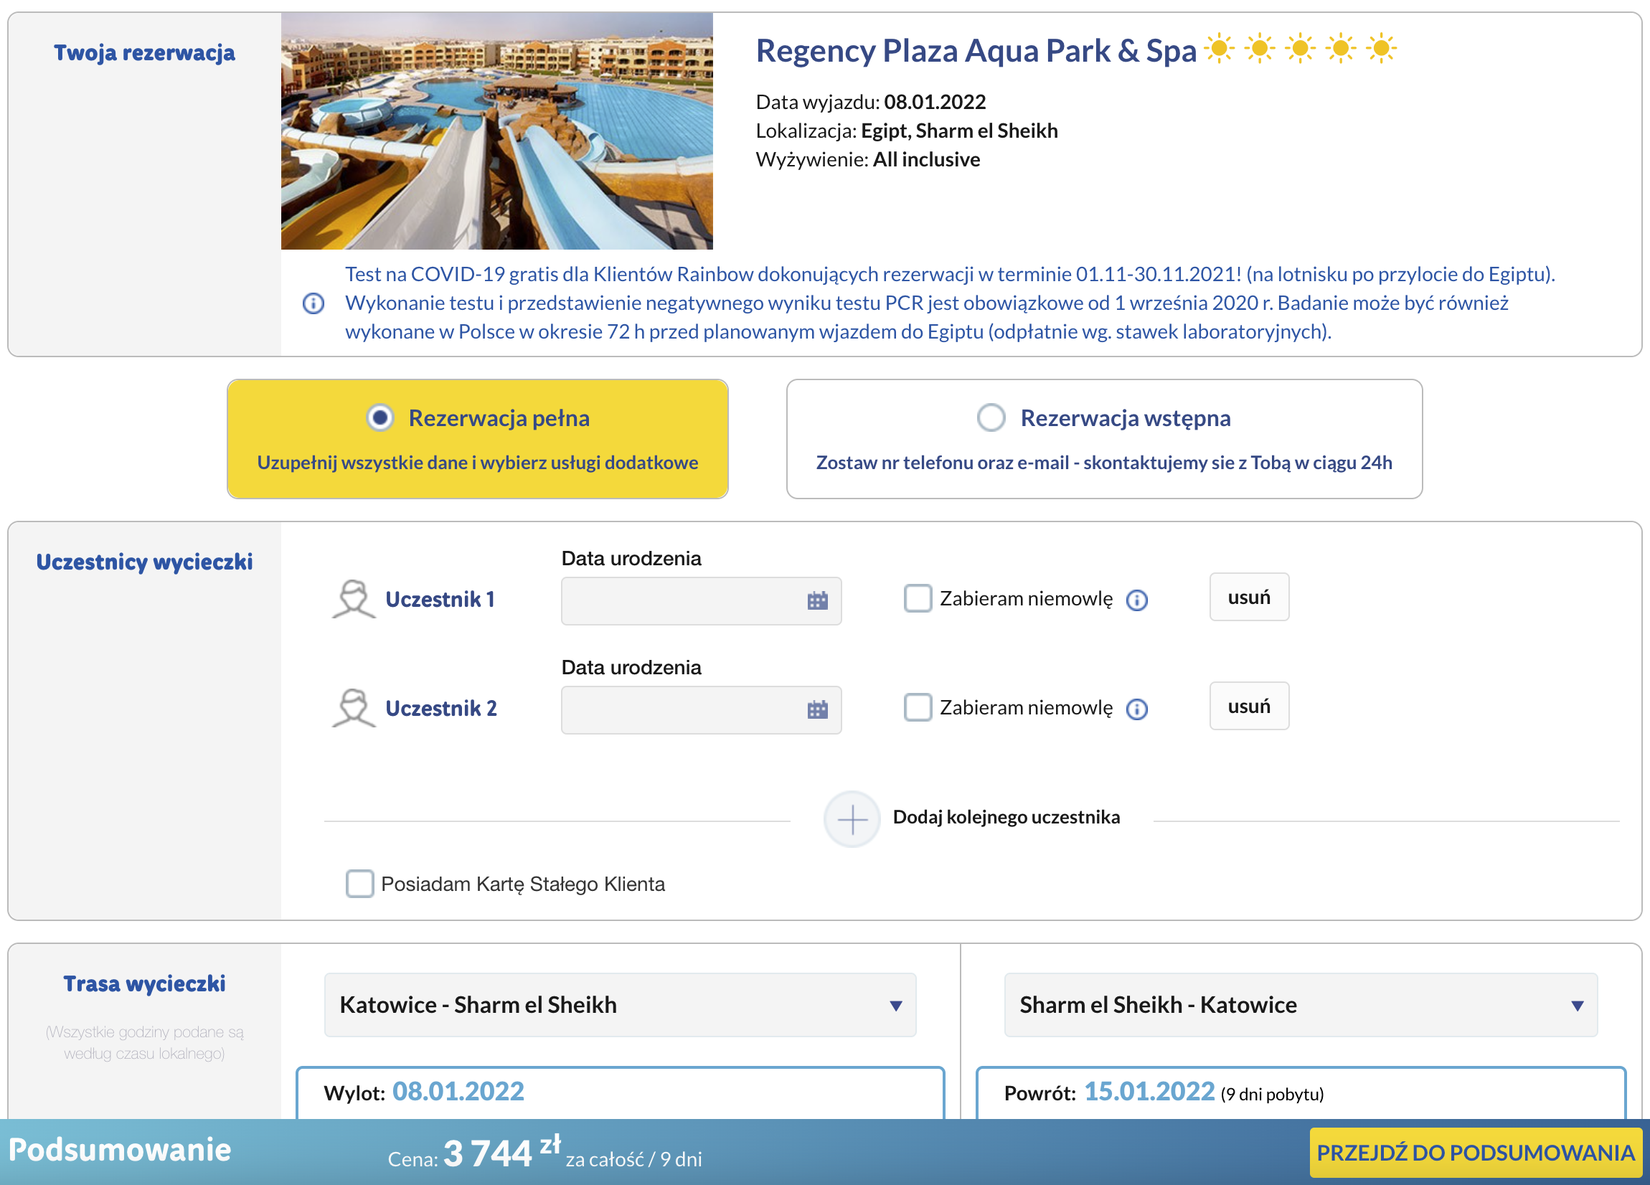The height and width of the screenshot is (1185, 1650).
Task: Open Sharm el Sheikh - Katowice return dropdown
Action: pyautogui.click(x=1301, y=1006)
